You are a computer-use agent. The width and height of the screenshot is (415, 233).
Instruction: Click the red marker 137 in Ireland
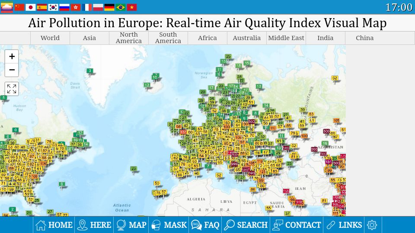[x=183, y=132]
